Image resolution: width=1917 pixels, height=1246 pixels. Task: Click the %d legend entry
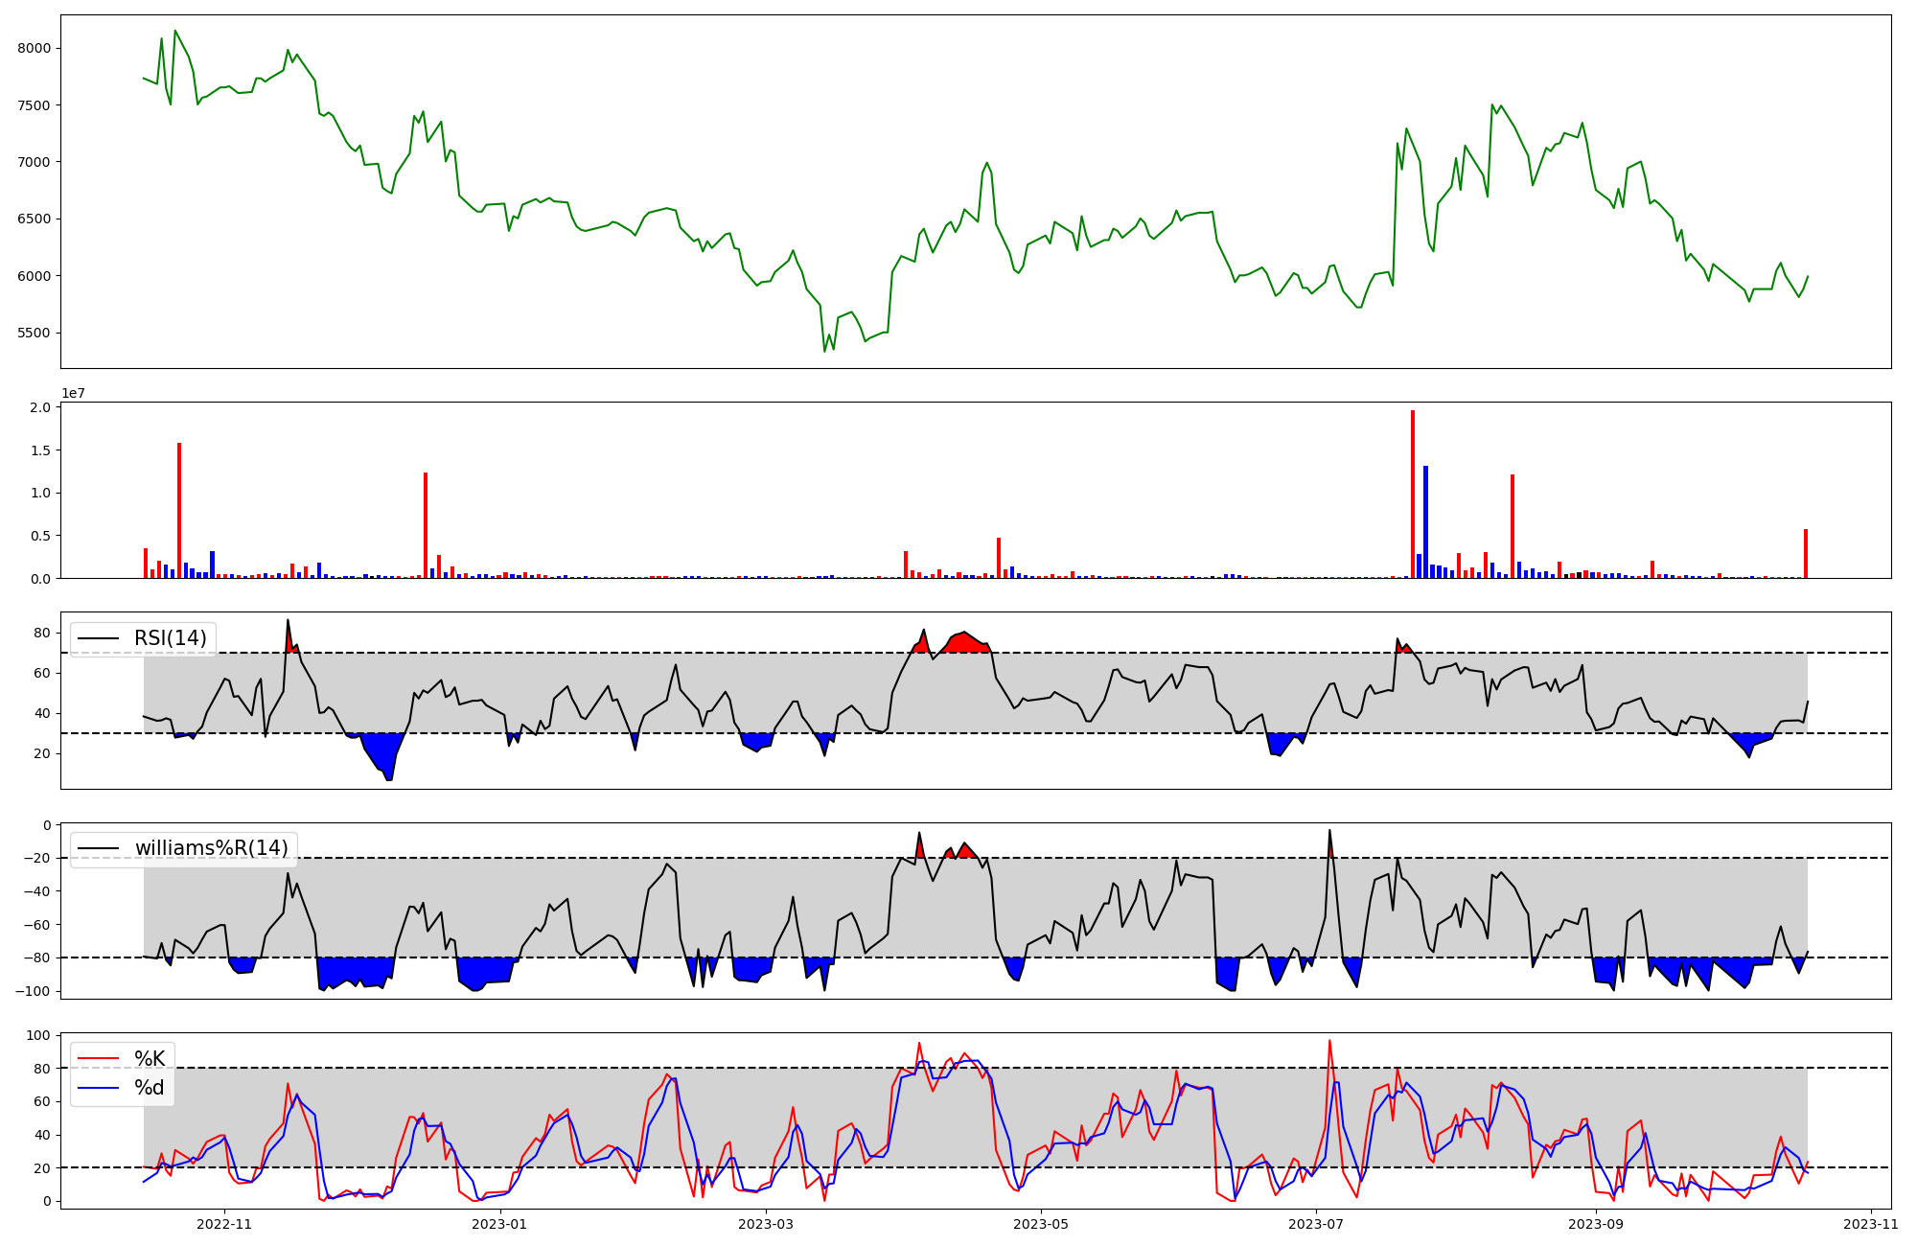[149, 1088]
